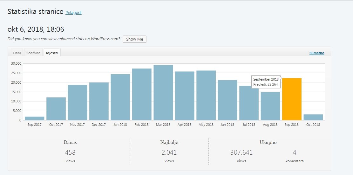The image size is (353, 175).
Task: Select the Dec 2017 chart bar
Action: coord(99,101)
